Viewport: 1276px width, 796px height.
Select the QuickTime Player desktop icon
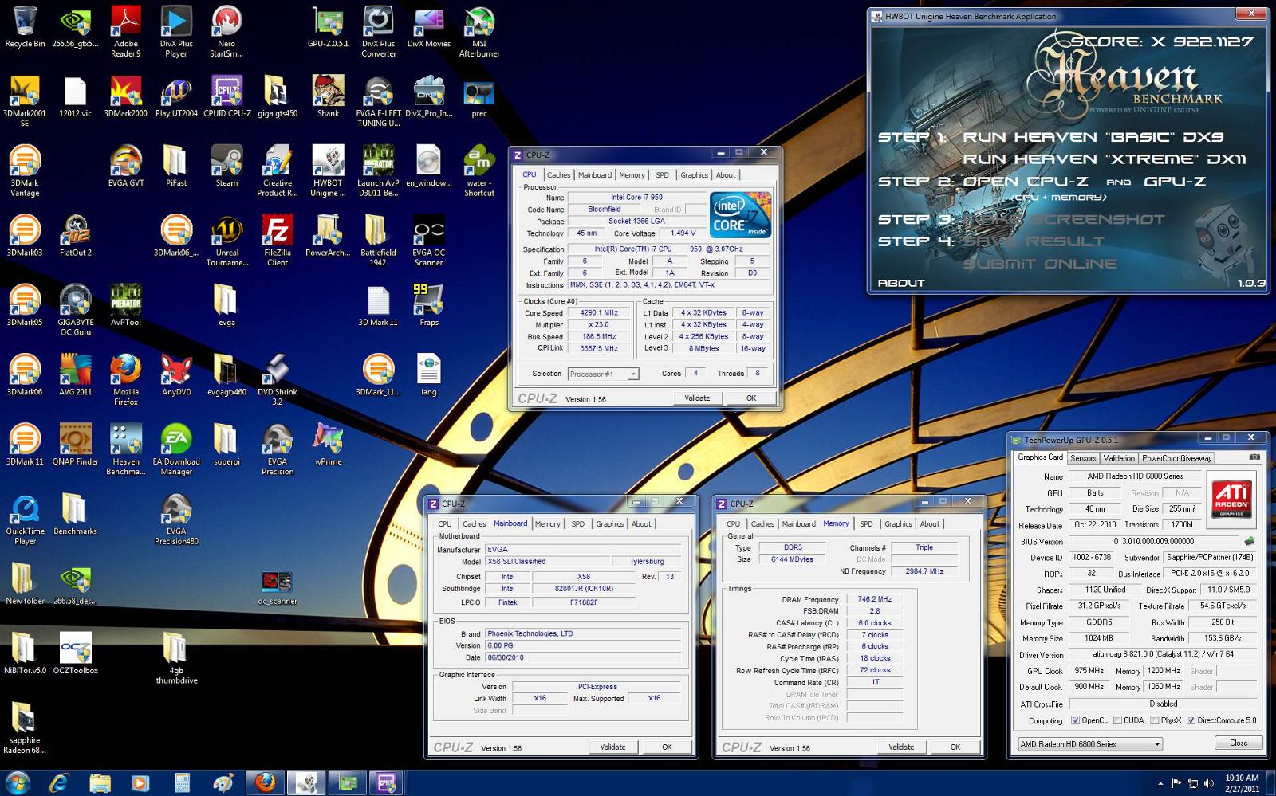pyautogui.click(x=25, y=520)
